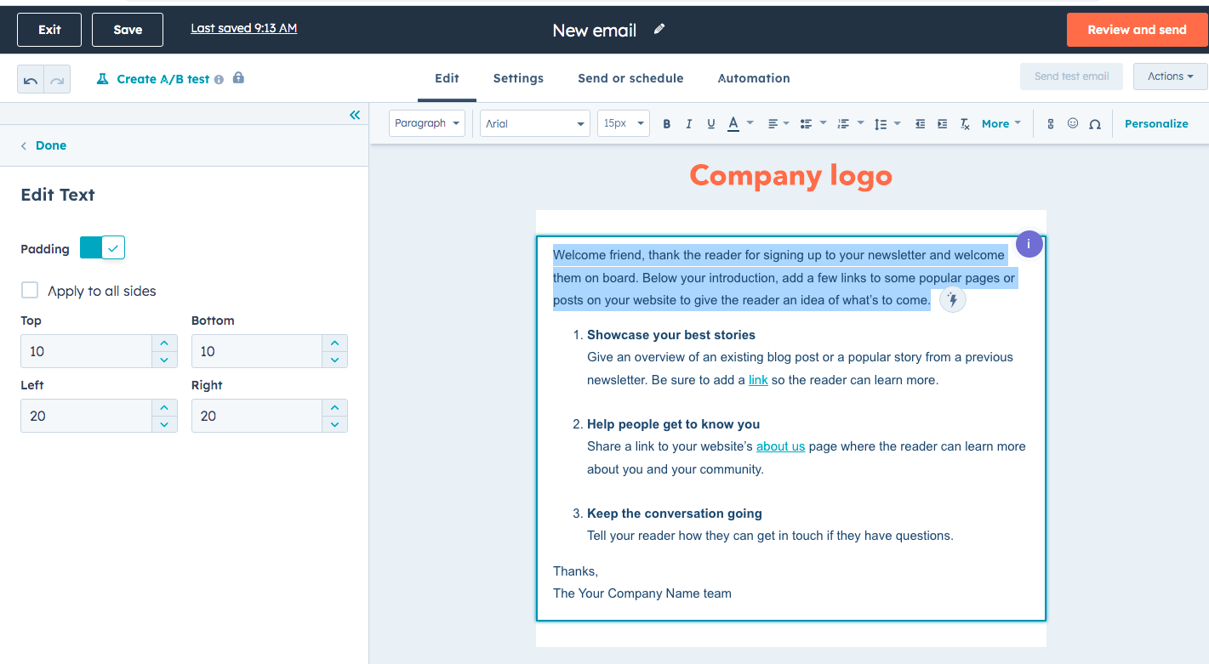Increase the paragraph indent
This screenshot has height=664, width=1209.
[x=942, y=123]
